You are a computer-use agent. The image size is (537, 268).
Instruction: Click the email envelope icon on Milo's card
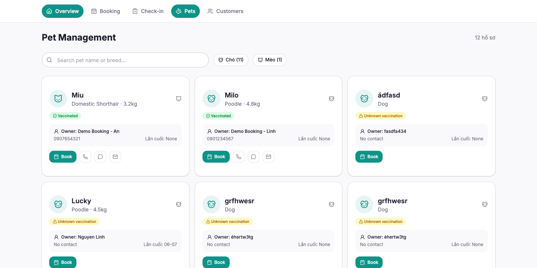268,157
